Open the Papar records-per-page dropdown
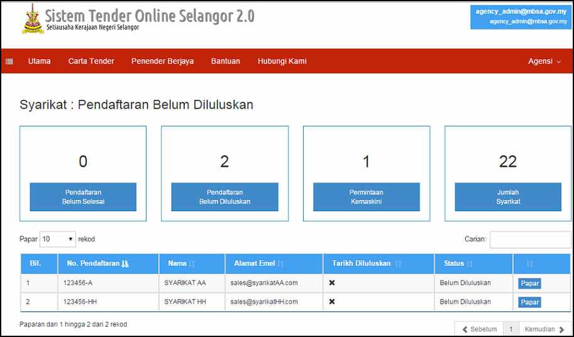The width and height of the screenshot is (574, 337). point(58,240)
